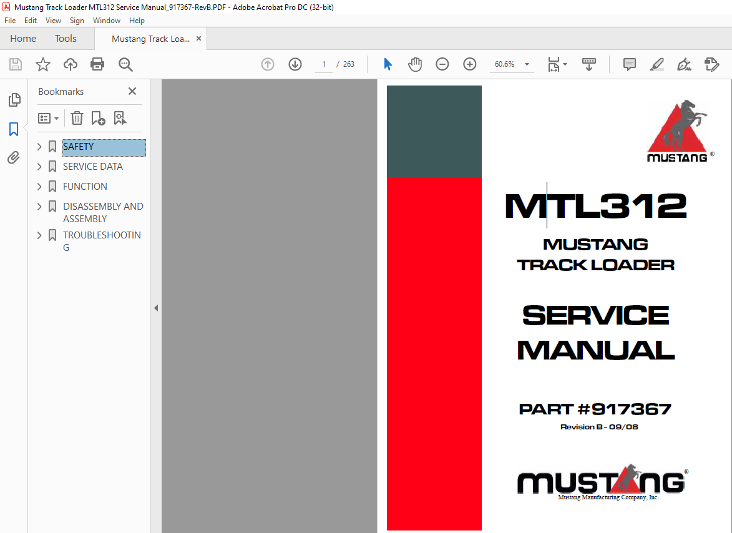Expand the TROUBLESHOOTING bookmark
This screenshot has height=533, width=732.
coord(39,235)
